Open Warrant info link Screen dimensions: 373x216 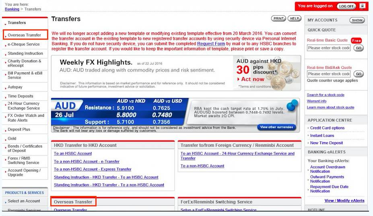tap(316, 101)
